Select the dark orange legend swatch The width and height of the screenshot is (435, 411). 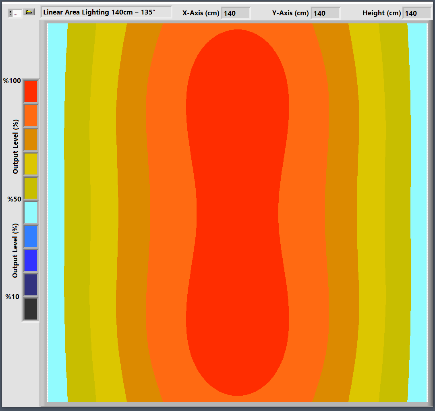31,140
